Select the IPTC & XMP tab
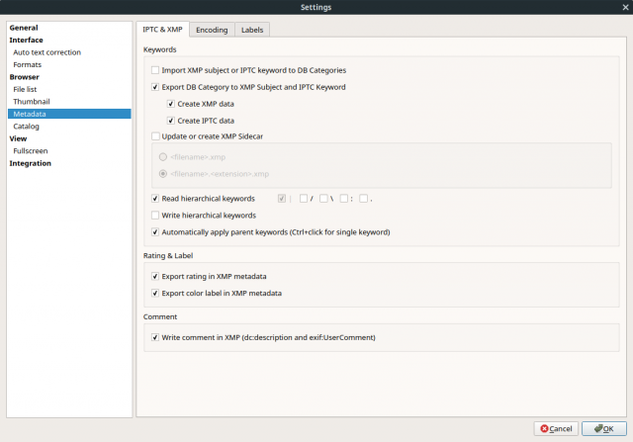 [162, 30]
